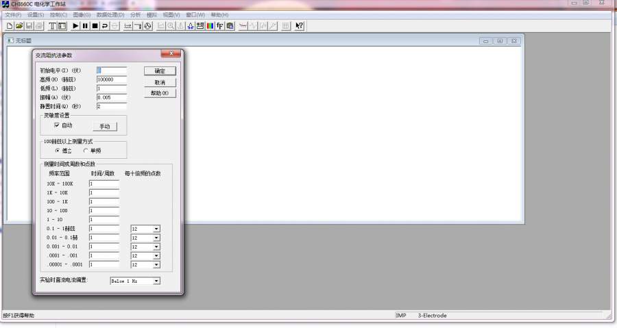Viewport: 617px width, 328px height.
Task: Open the 控制(C) menu
Action: (59, 15)
